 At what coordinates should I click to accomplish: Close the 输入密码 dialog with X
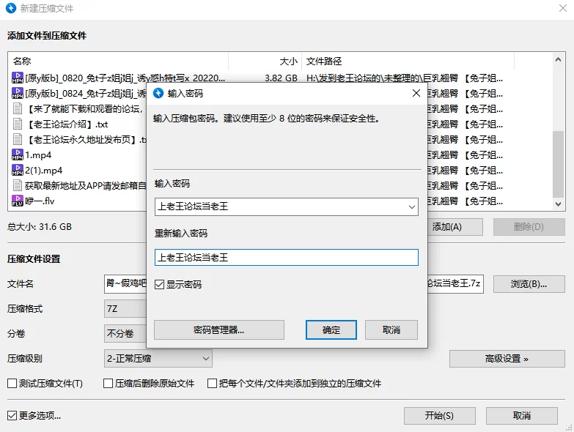point(416,93)
